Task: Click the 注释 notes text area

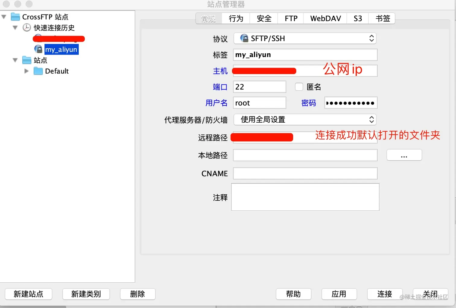Action: [305, 197]
